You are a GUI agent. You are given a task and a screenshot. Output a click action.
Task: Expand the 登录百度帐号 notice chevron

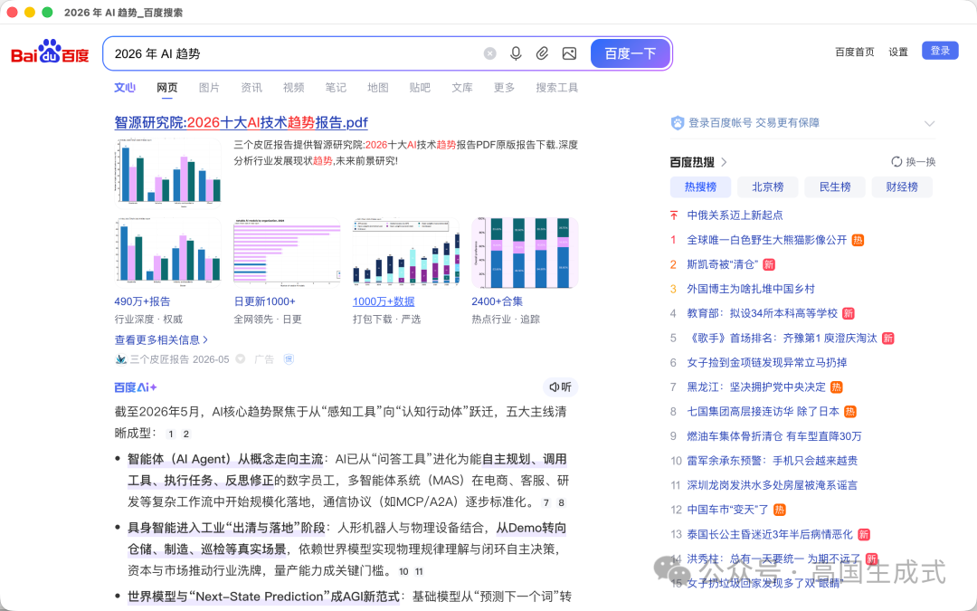(929, 123)
